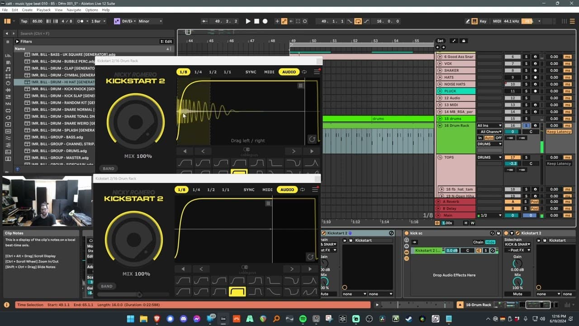This screenshot has width=579, height=326.
Task: Open the Edit menu
Action: [x=15, y=10]
